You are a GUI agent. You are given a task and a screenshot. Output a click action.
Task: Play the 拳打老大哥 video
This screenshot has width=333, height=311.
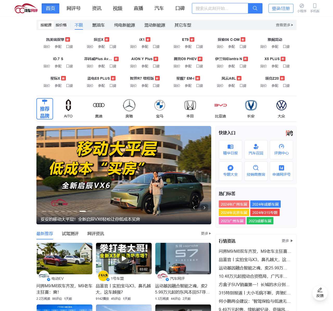[124, 258]
